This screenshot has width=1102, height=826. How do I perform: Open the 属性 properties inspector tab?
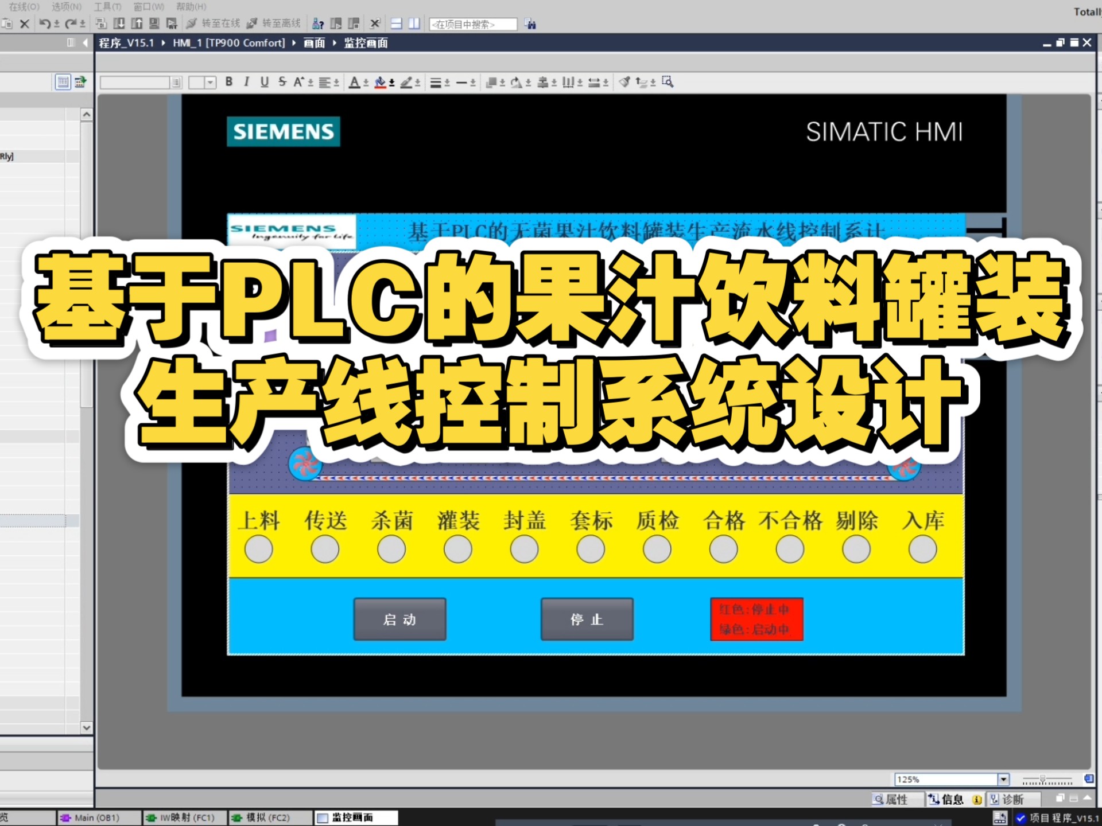tap(891, 799)
